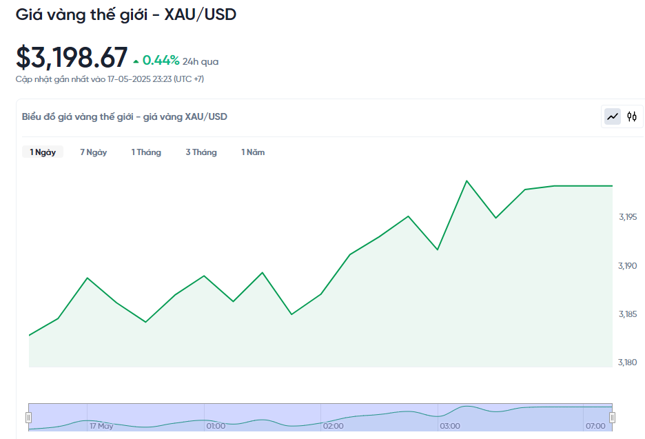Switch to the line chart view
645x439 pixels.
click(613, 117)
